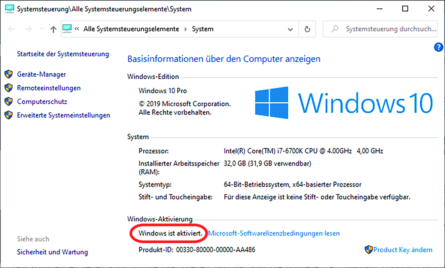This screenshot has width=445, height=268.
Task: Click the 'Systemtyp:' label
Action: [155, 185]
